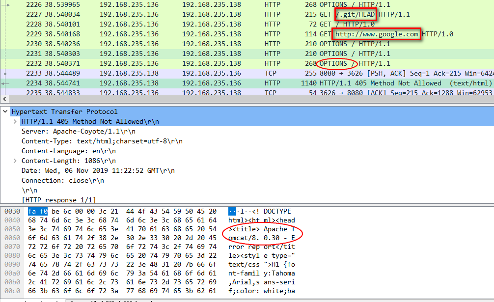Click the left arrow of horizontal scrollbar

click(x=4, y=99)
